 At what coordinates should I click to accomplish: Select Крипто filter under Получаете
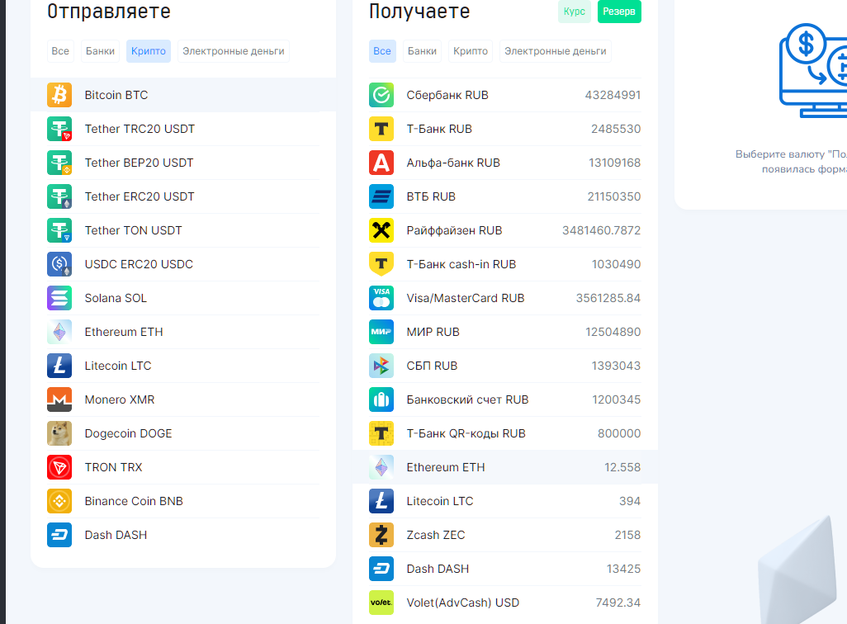click(471, 51)
